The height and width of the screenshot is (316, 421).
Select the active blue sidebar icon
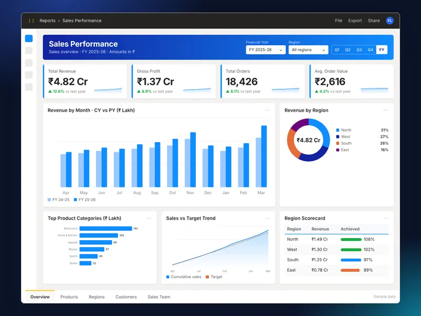(x=29, y=38)
